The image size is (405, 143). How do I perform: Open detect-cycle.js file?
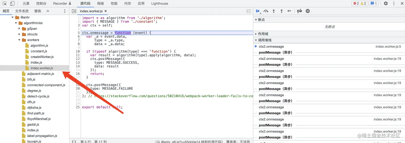pyautogui.click(x=38, y=96)
